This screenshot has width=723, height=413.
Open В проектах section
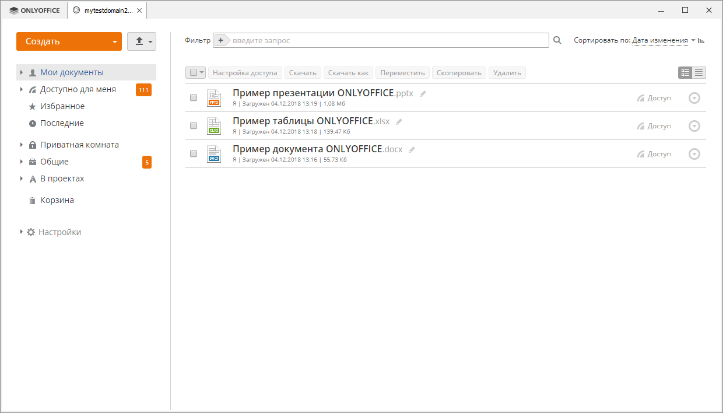[x=62, y=178]
